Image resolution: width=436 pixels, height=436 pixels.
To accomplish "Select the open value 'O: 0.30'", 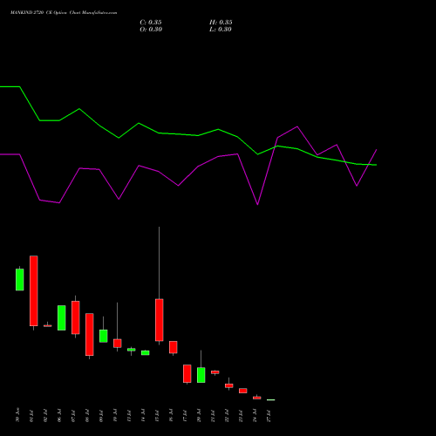I will [151, 30].
